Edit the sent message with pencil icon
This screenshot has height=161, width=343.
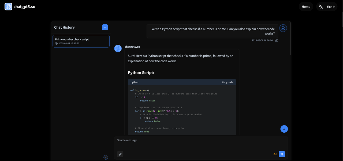click(x=277, y=40)
